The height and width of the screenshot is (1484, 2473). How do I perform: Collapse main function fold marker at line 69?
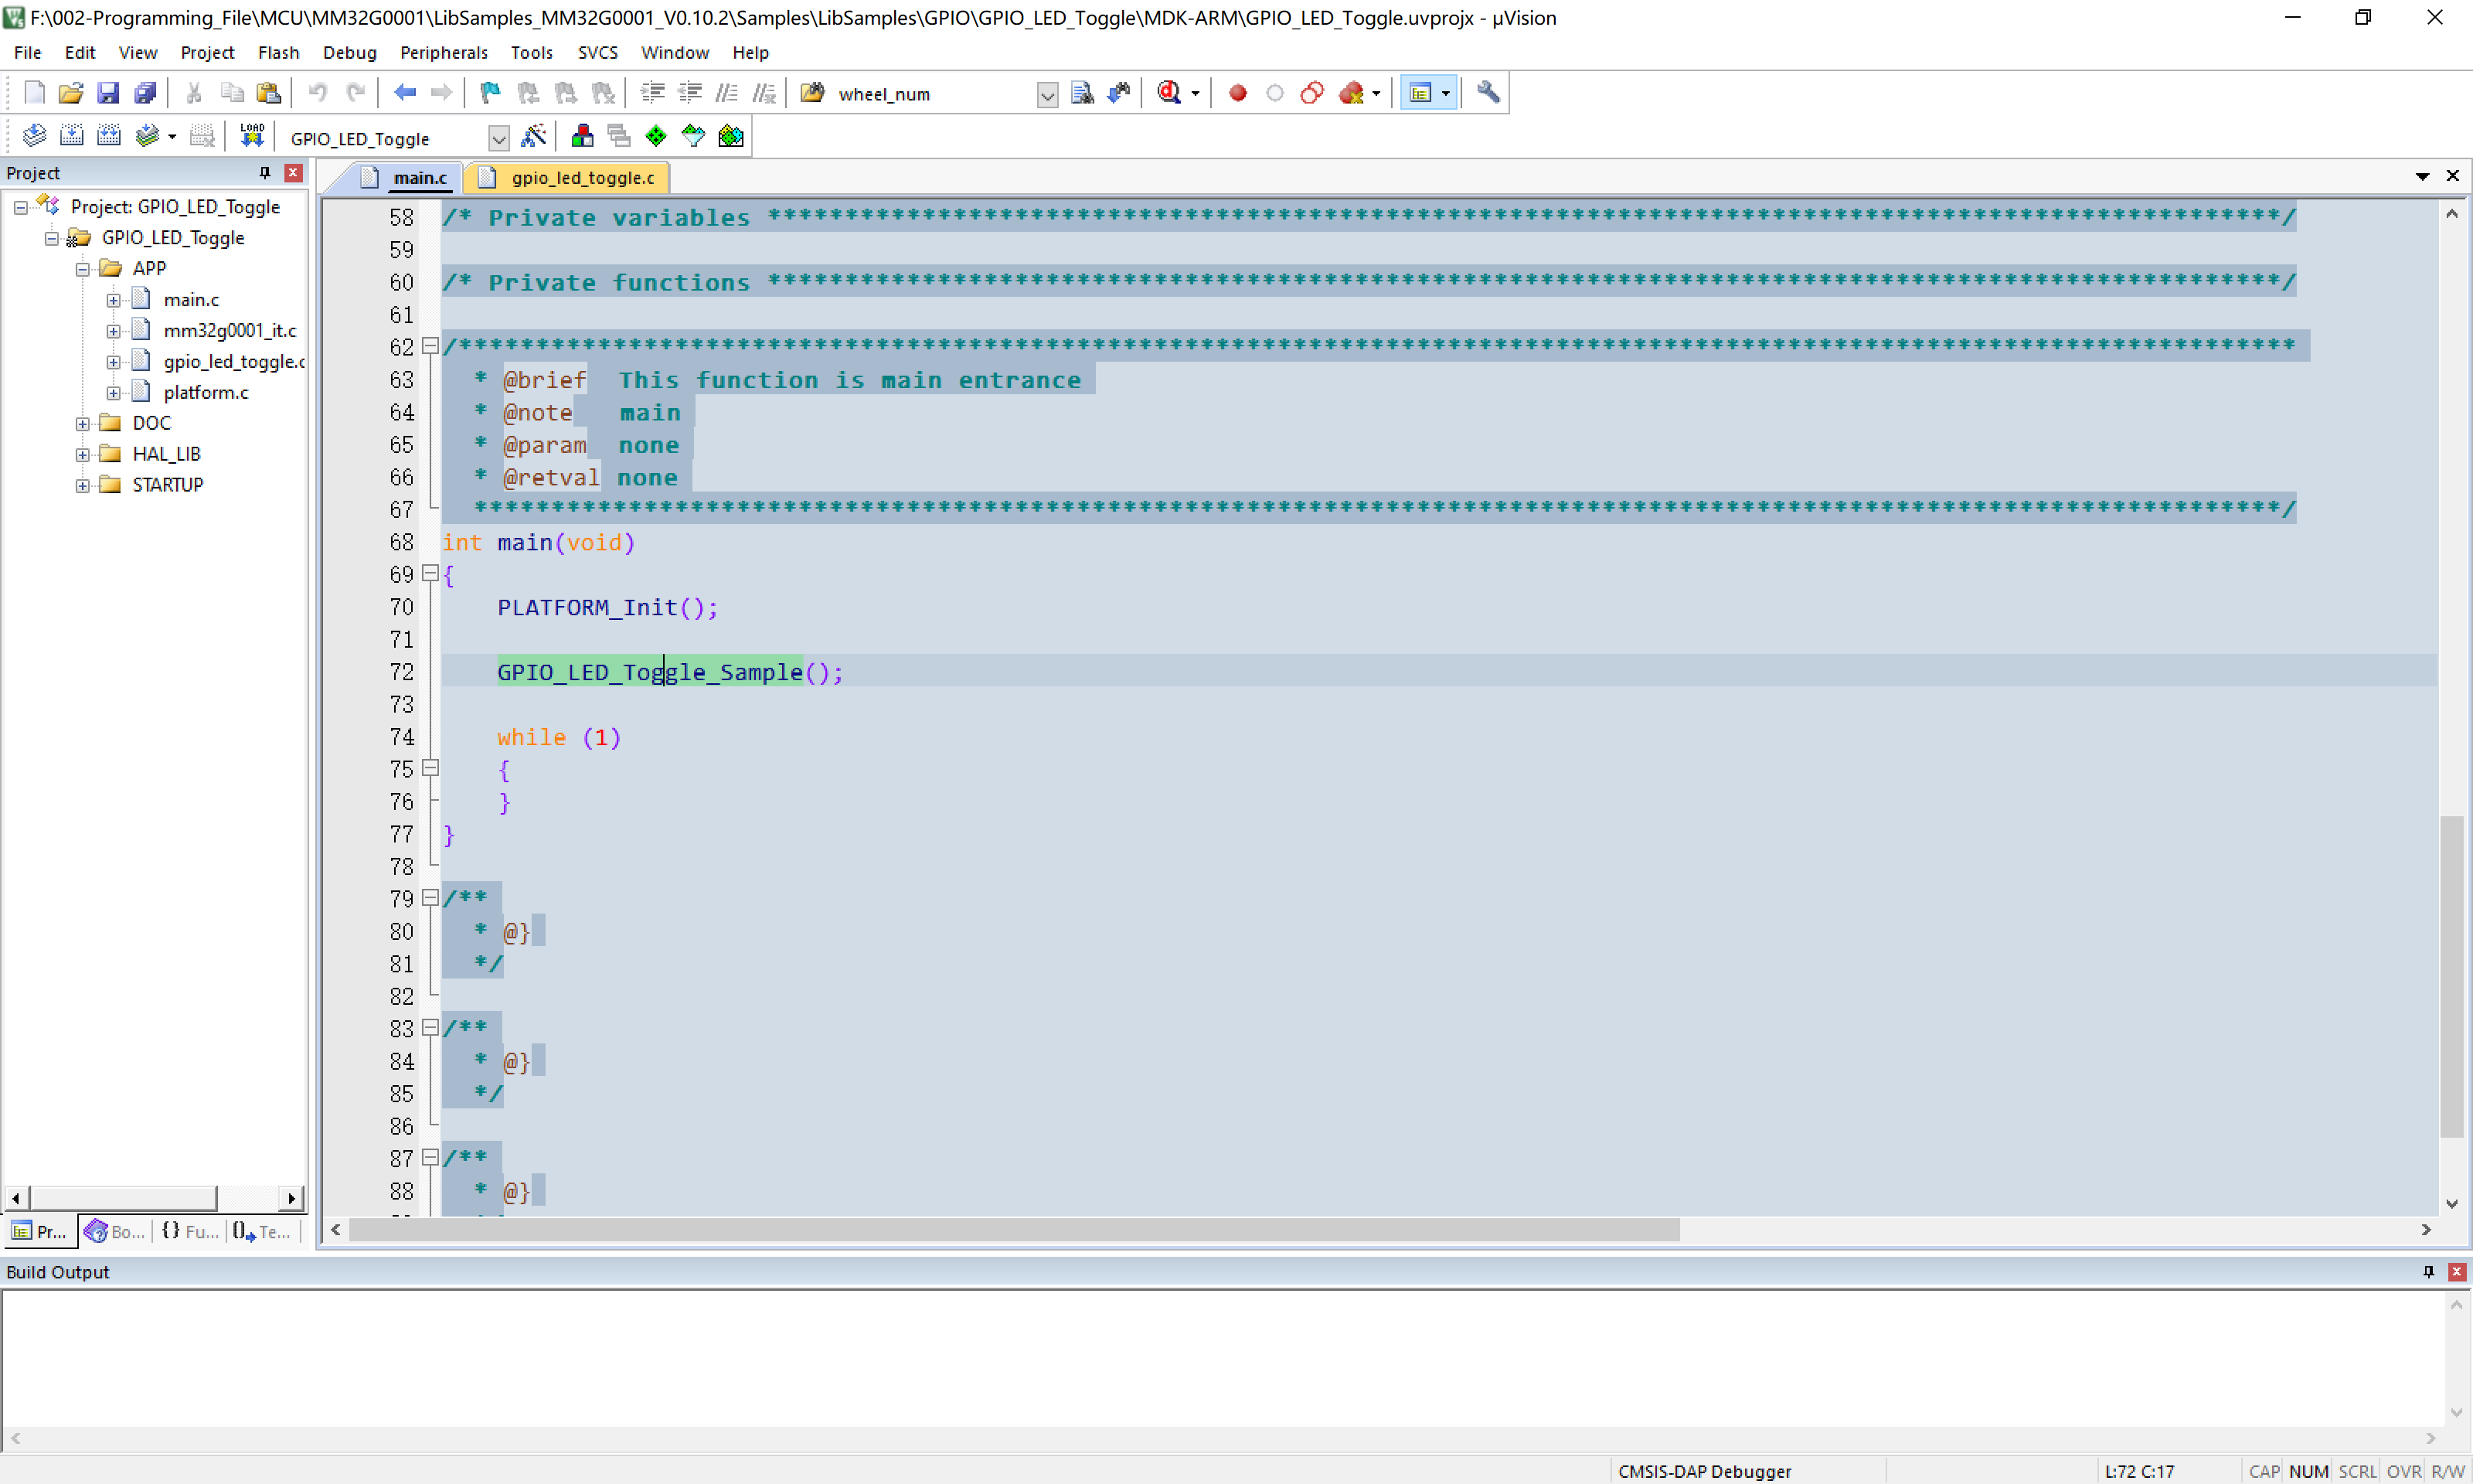pyautogui.click(x=430, y=573)
